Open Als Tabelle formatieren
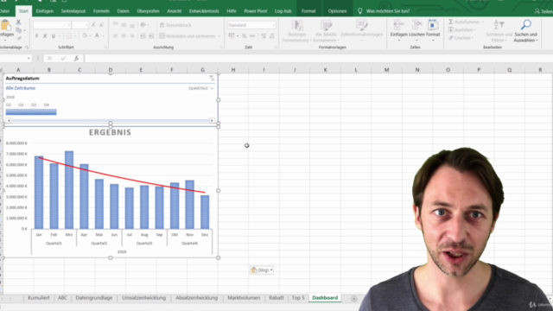 tap(326, 31)
